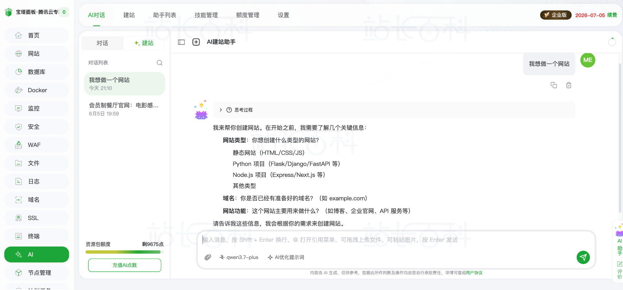Click the message input field
623x290 pixels.
[396, 240]
